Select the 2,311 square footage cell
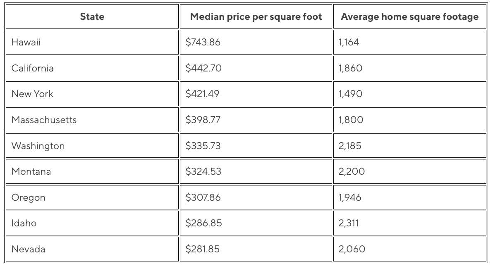Screen dimensions: 493x266 [410, 223]
